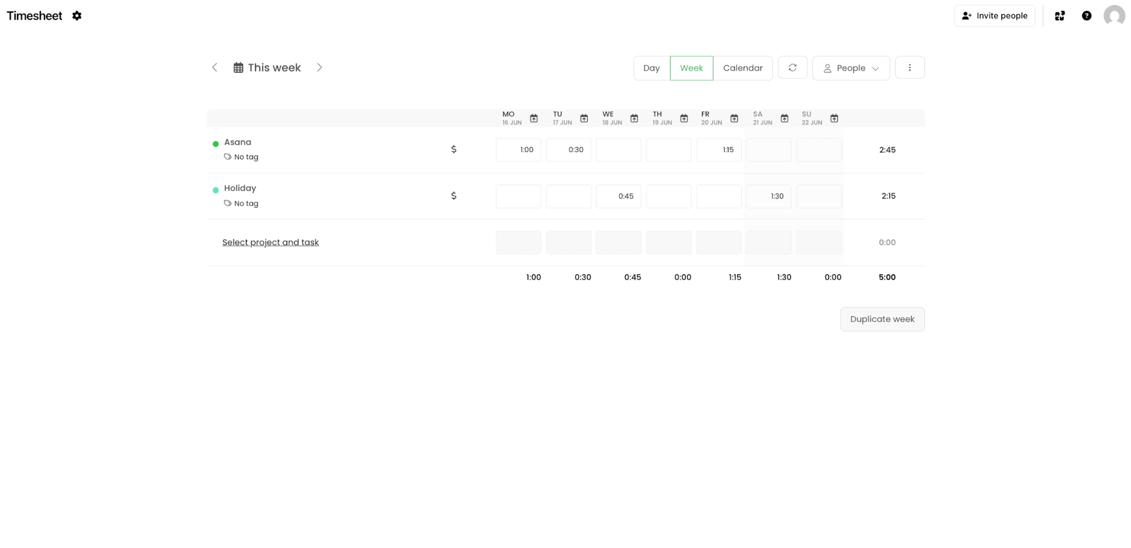Open the three-dot more options menu
The width and height of the screenshot is (1131, 548).
(910, 68)
